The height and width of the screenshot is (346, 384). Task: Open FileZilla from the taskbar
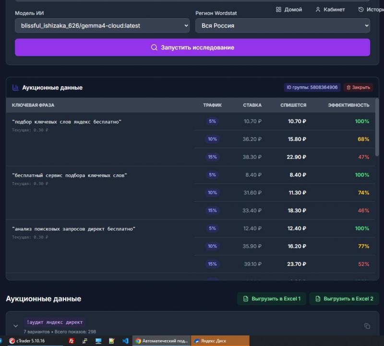tap(71, 341)
